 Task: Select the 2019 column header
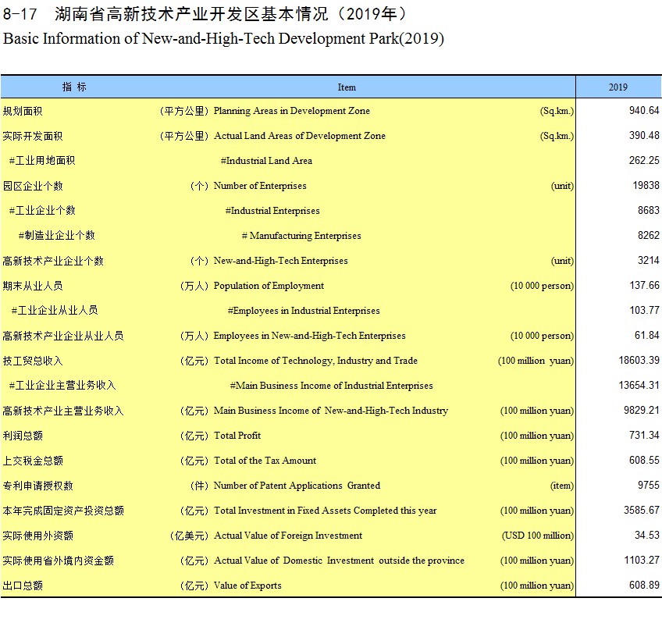pyautogui.click(x=618, y=87)
